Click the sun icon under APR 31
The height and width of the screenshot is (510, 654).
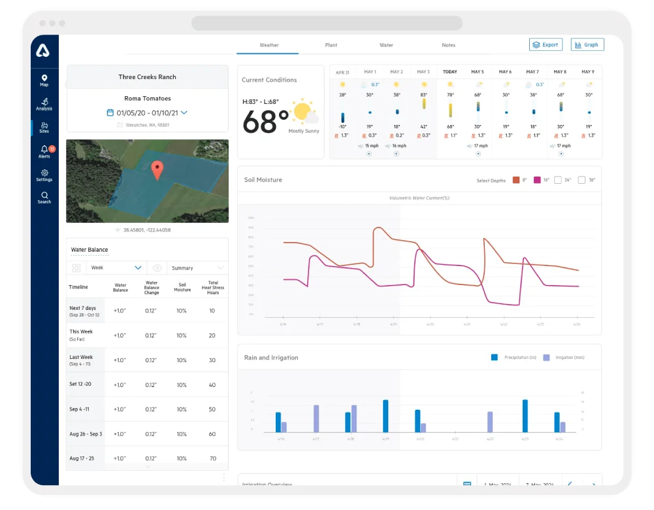tap(342, 84)
